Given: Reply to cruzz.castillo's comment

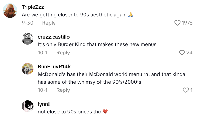Looking at the screenshot, I should [63, 53].
